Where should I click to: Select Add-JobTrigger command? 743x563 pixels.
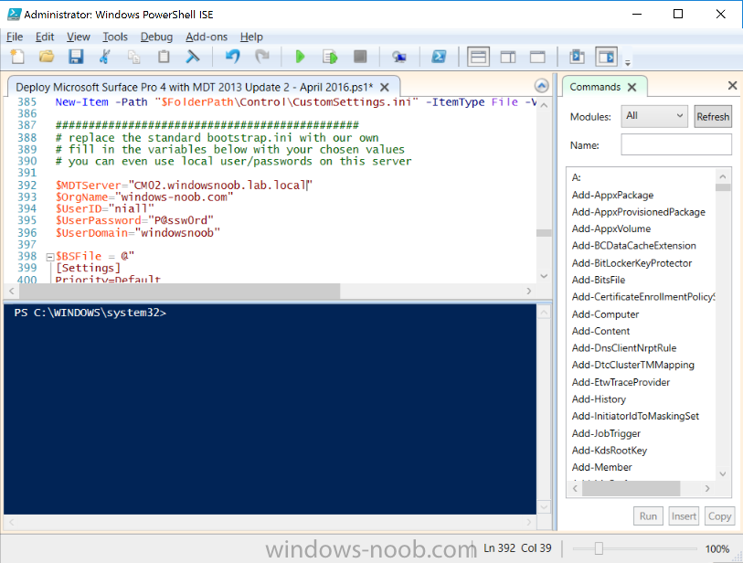click(606, 433)
